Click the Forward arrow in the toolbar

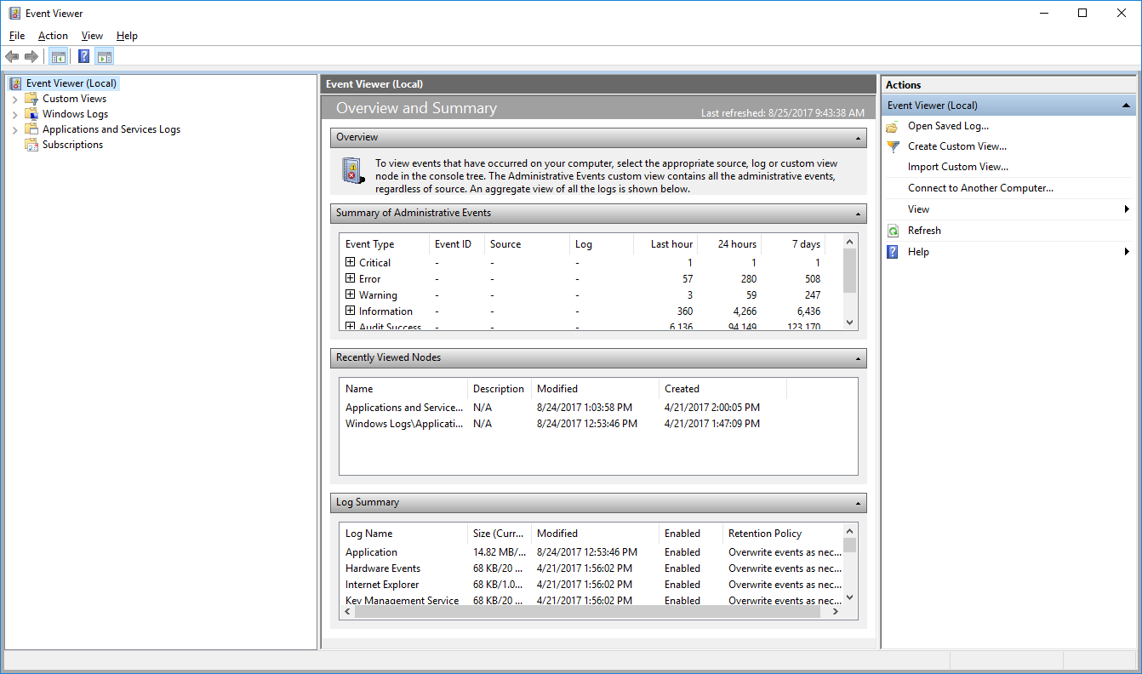31,57
